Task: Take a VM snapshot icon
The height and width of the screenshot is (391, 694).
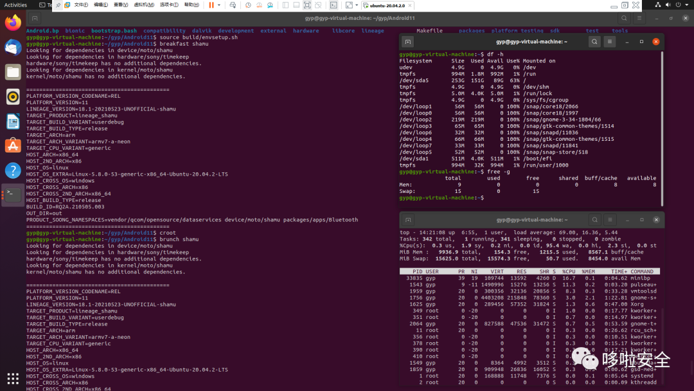Action: pos(248,5)
